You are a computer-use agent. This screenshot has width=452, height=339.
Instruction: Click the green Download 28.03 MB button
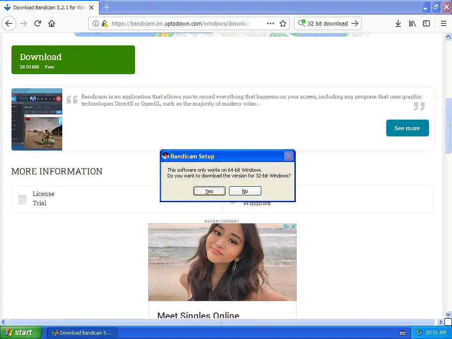73,60
